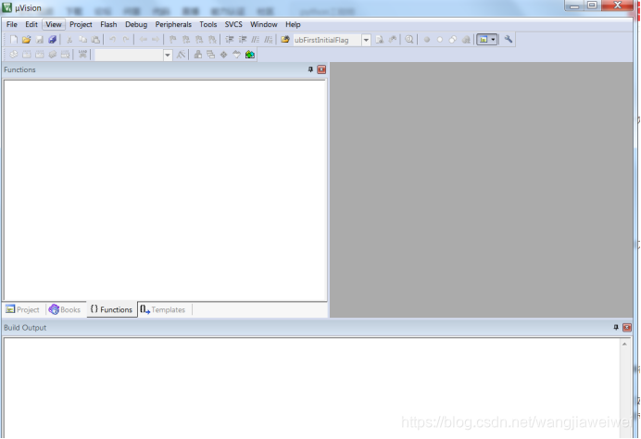641x439 pixels.
Task: Click the Insert Breakpoint circle icon
Action: (427, 40)
